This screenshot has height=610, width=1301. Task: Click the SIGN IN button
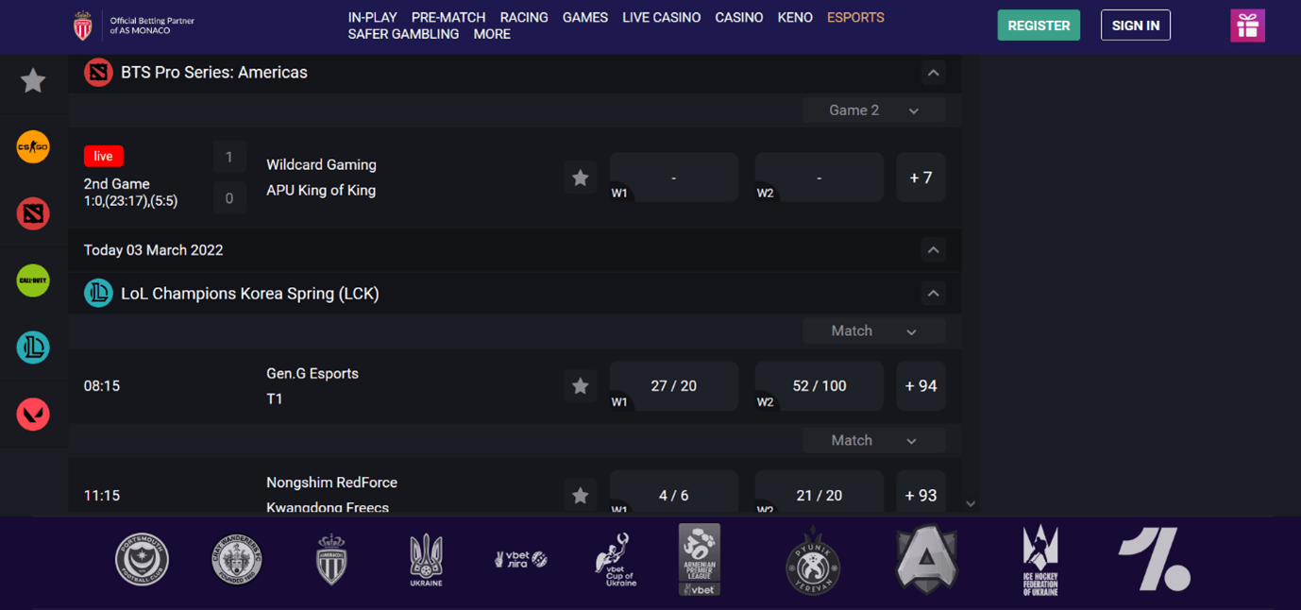pos(1136,25)
